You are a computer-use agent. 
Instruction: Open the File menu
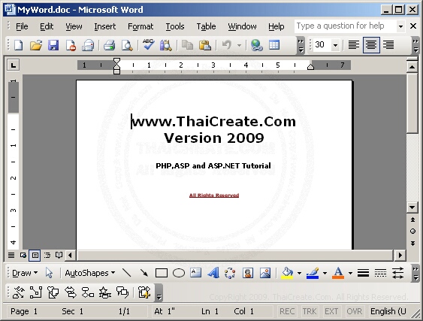(22, 26)
